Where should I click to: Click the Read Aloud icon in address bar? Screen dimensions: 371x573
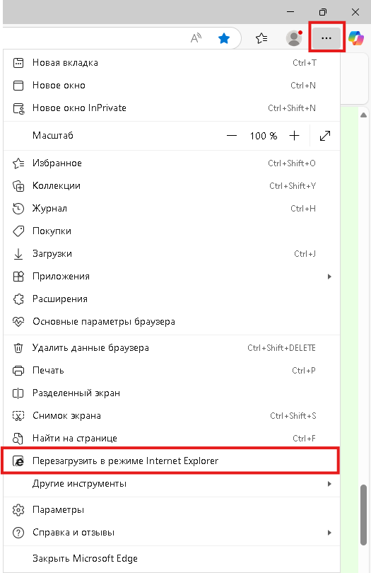196,37
